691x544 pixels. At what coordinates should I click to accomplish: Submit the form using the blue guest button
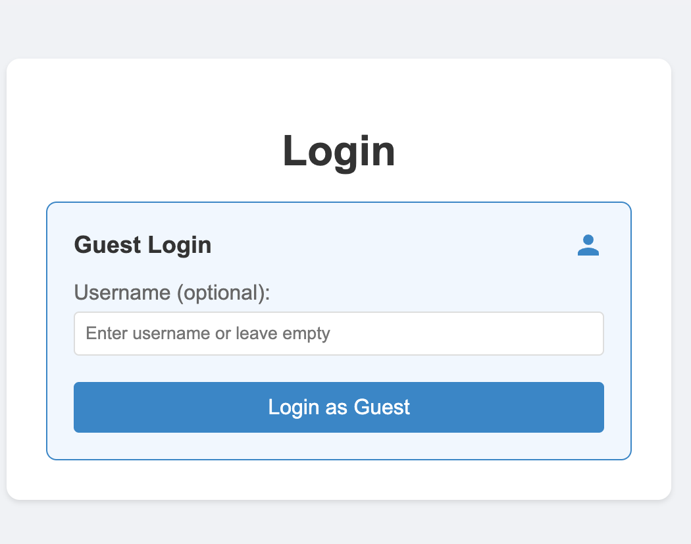coord(338,407)
